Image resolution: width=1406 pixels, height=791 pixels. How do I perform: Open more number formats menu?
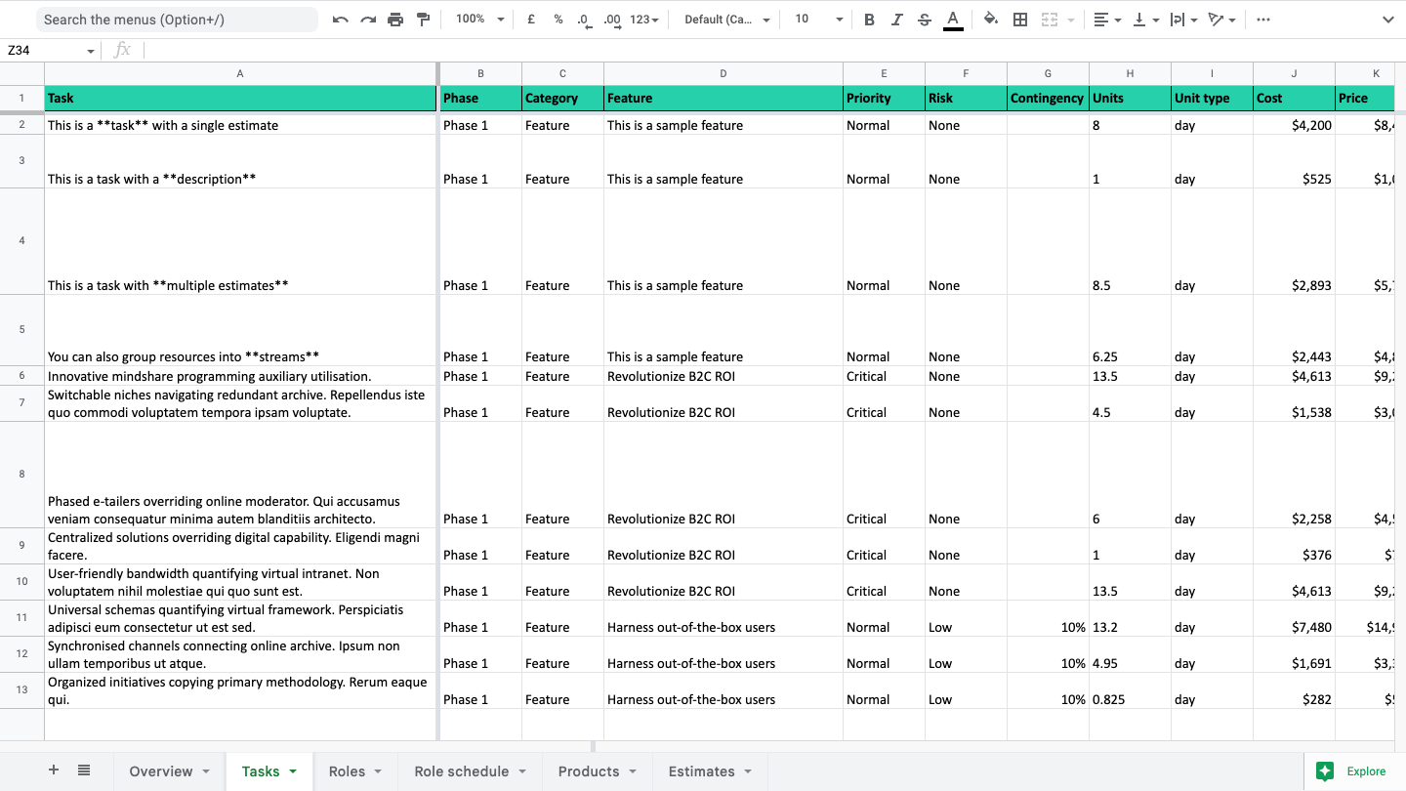(x=644, y=20)
